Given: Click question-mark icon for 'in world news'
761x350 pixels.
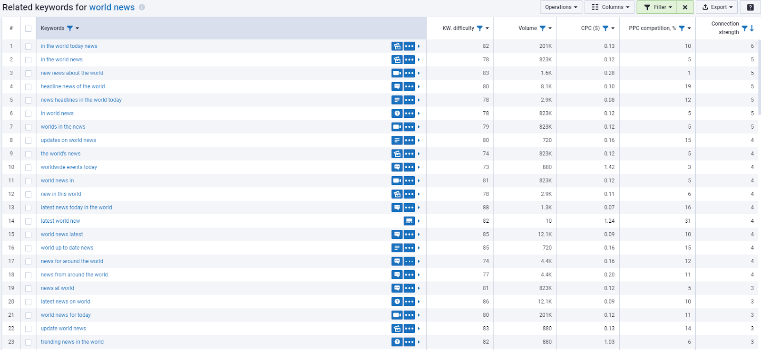Looking at the screenshot, I should [397, 114].
